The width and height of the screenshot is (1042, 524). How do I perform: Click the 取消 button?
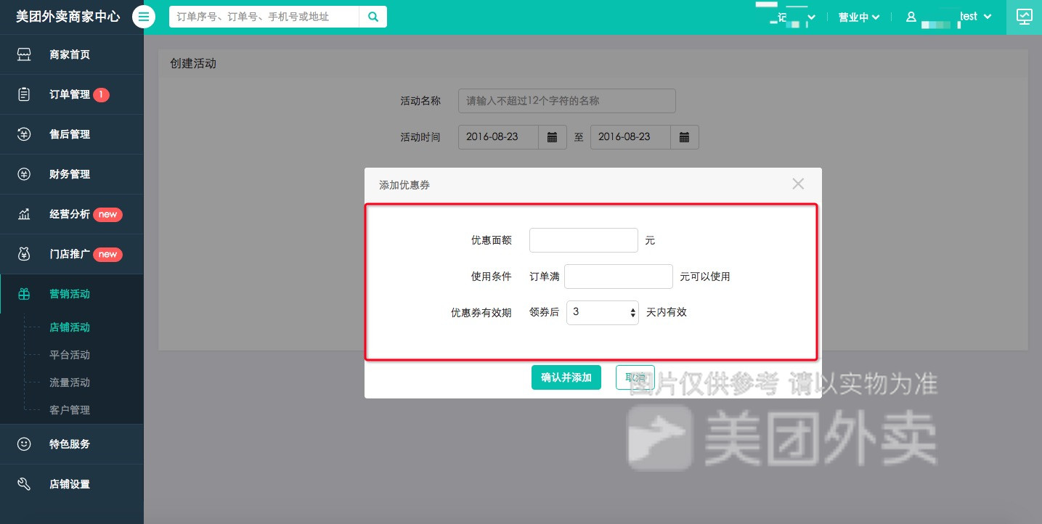tap(635, 377)
